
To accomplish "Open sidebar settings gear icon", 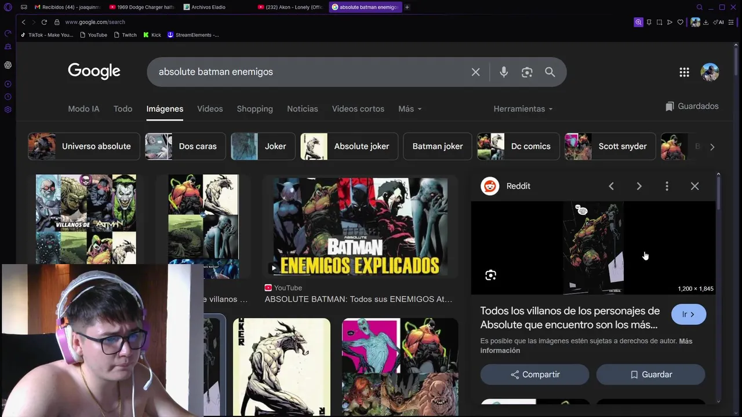I will tap(8, 109).
